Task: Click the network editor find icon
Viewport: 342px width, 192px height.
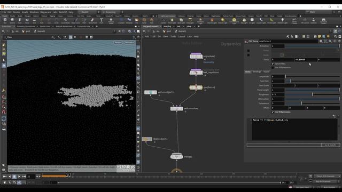Action: [336, 36]
